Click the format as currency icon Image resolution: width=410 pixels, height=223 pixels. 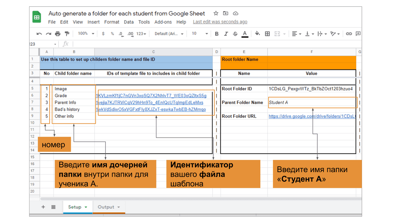103,34
